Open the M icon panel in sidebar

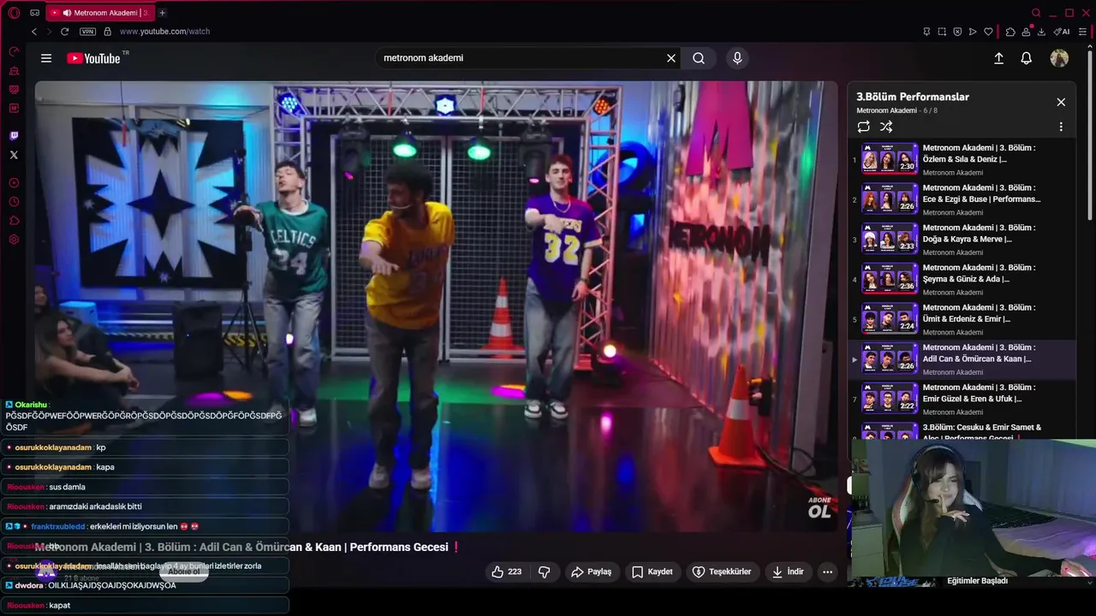(14, 109)
